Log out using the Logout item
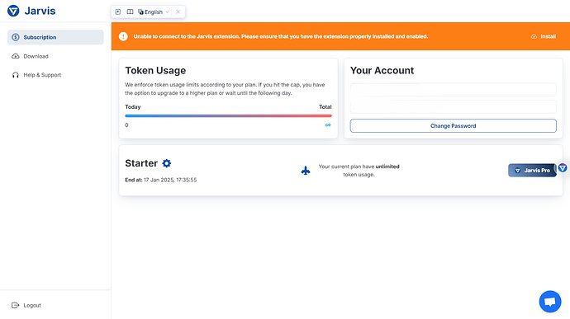The width and height of the screenshot is (570, 319). pyautogui.click(x=26, y=305)
